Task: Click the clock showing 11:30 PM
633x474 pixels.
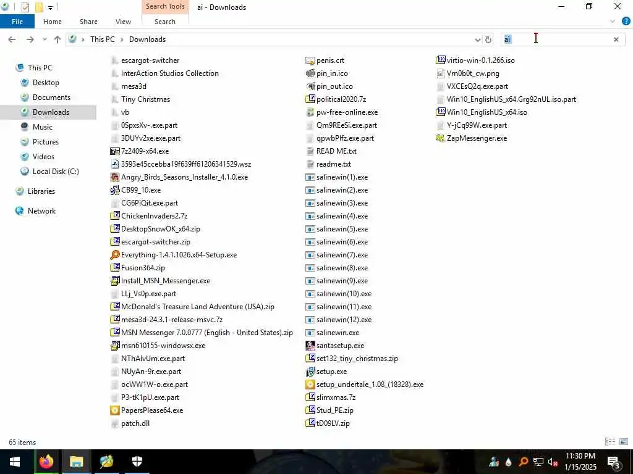Action: tap(580, 456)
